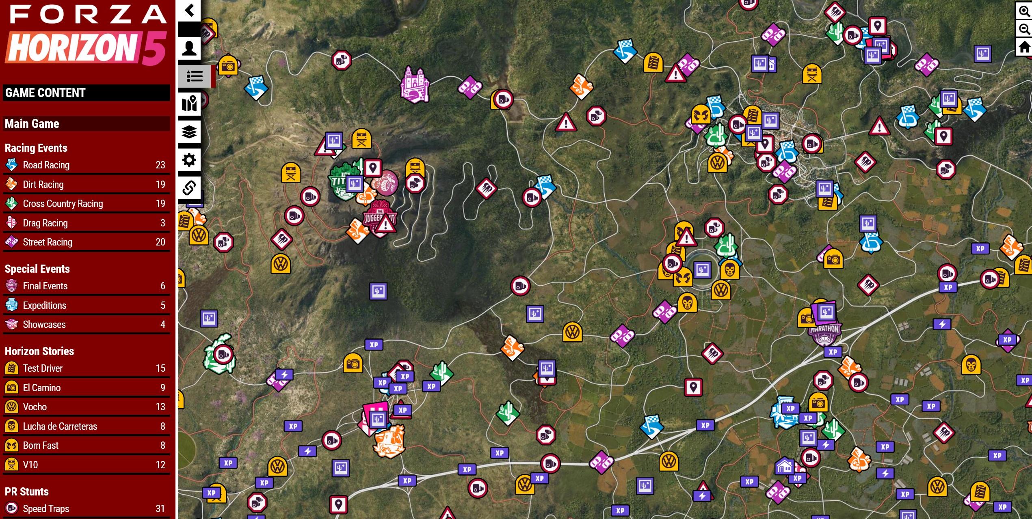The width and height of the screenshot is (1032, 519).
Task: Toggle V10 story markers
Action: [x=86, y=465]
